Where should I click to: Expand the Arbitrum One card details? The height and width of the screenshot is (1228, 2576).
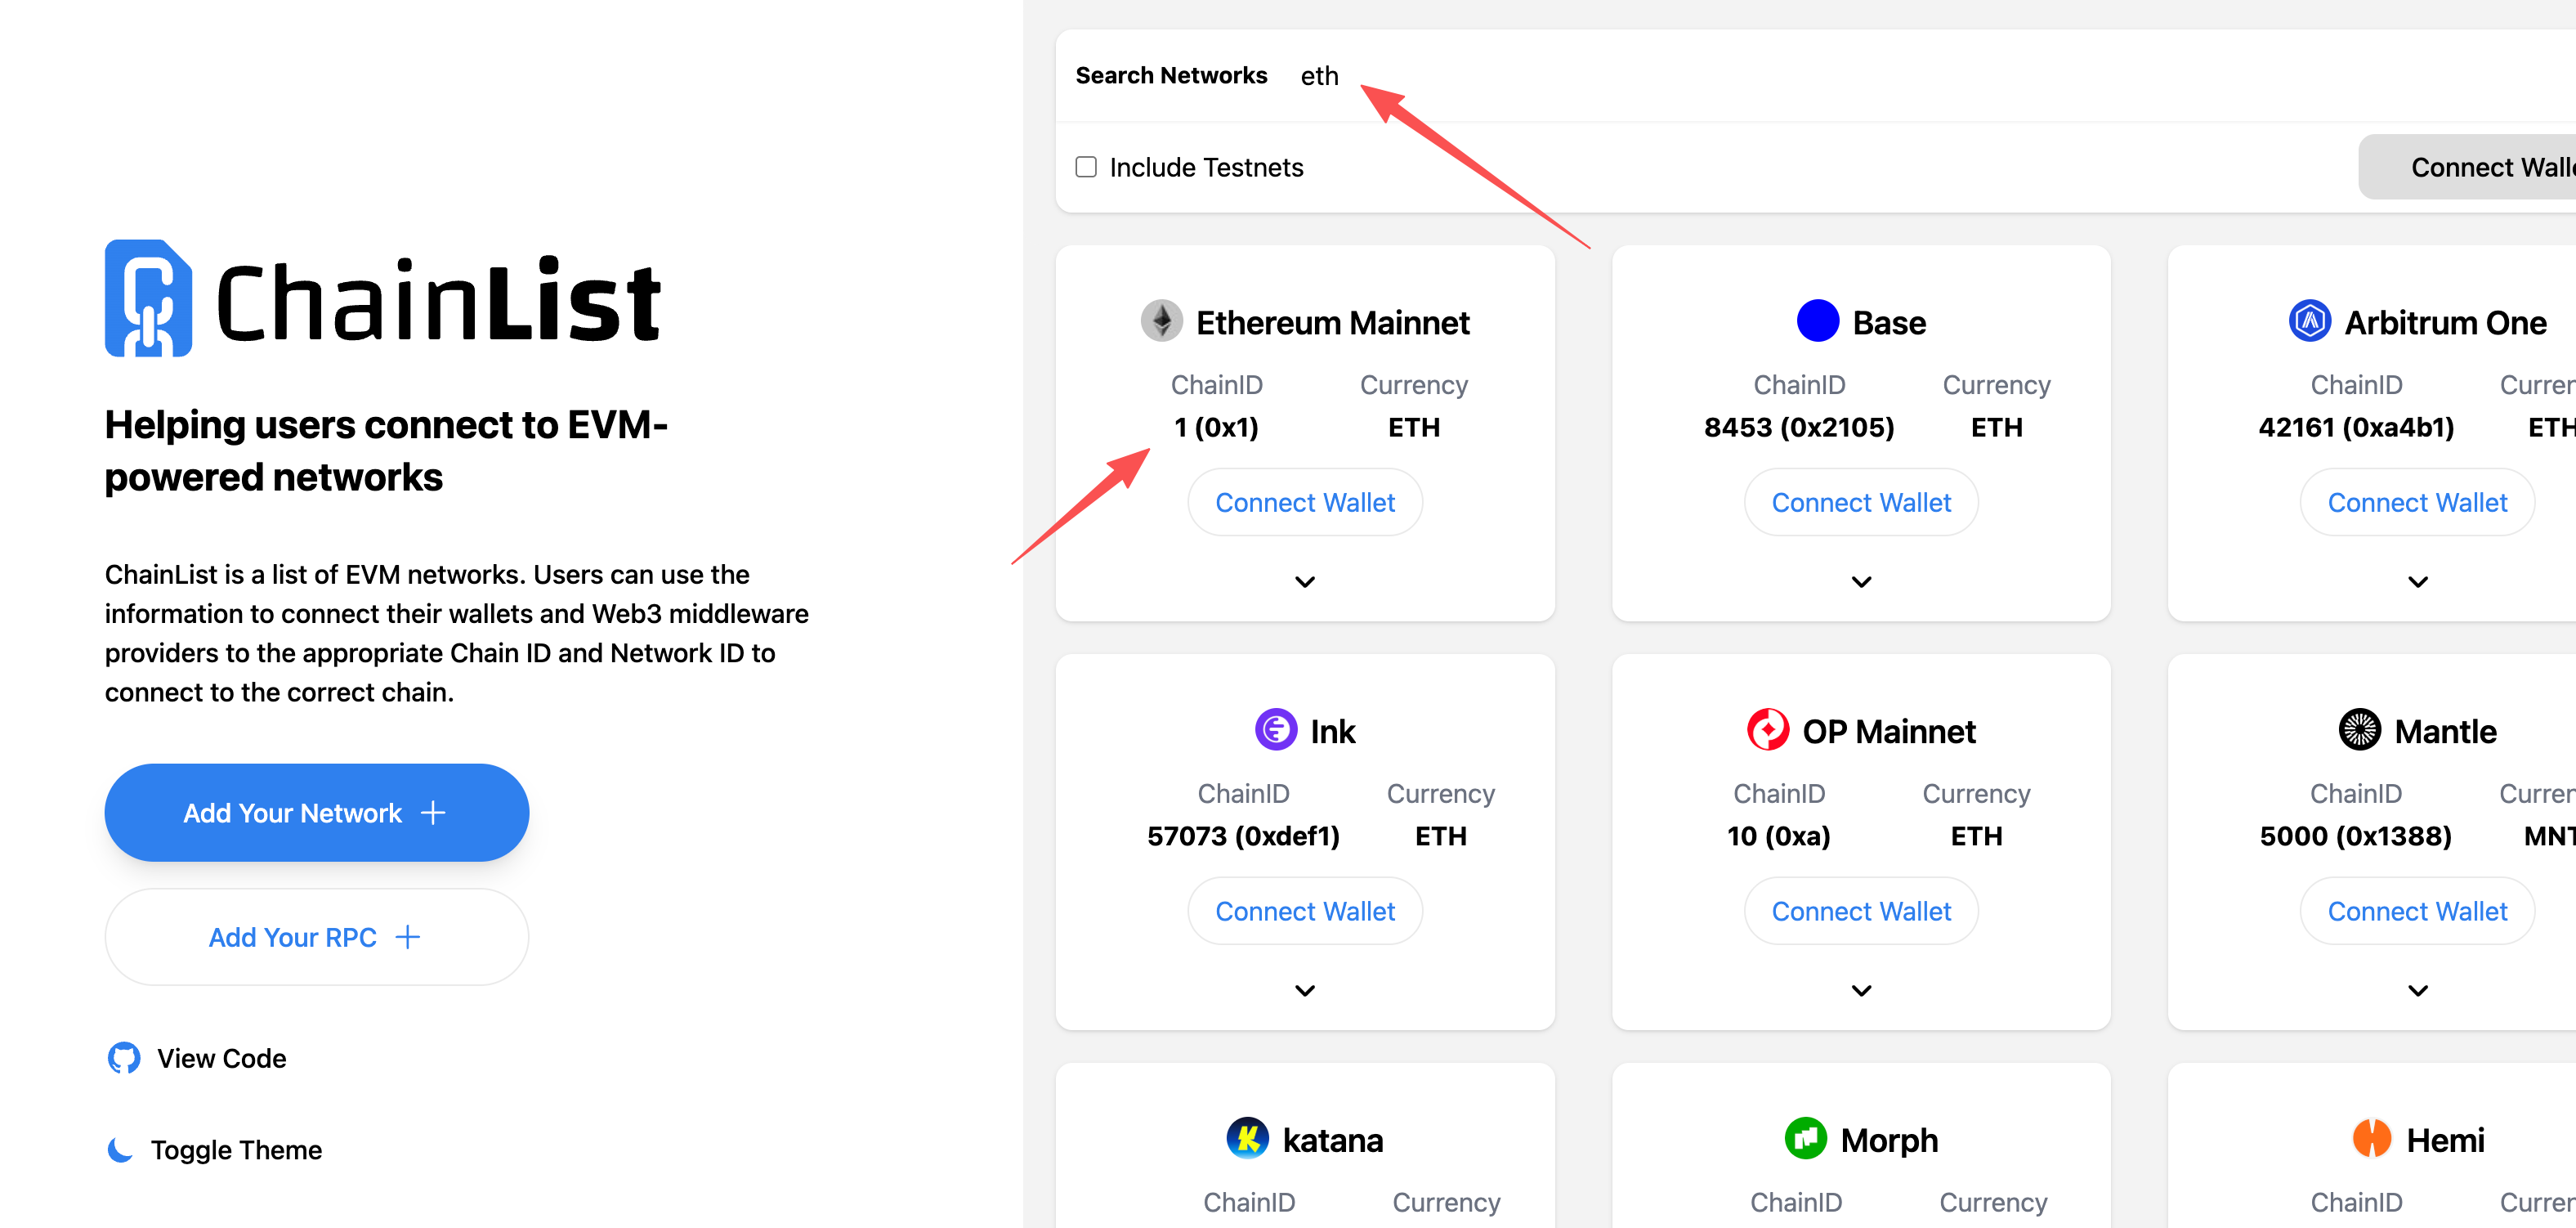click(2417, 582)
